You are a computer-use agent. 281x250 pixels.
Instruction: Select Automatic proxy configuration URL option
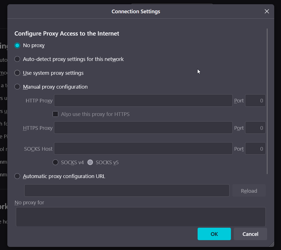(x=18, y=176)
